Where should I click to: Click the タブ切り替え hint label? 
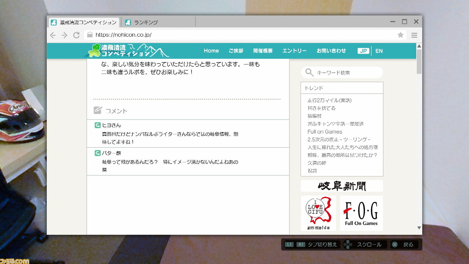tap(322, 245)
